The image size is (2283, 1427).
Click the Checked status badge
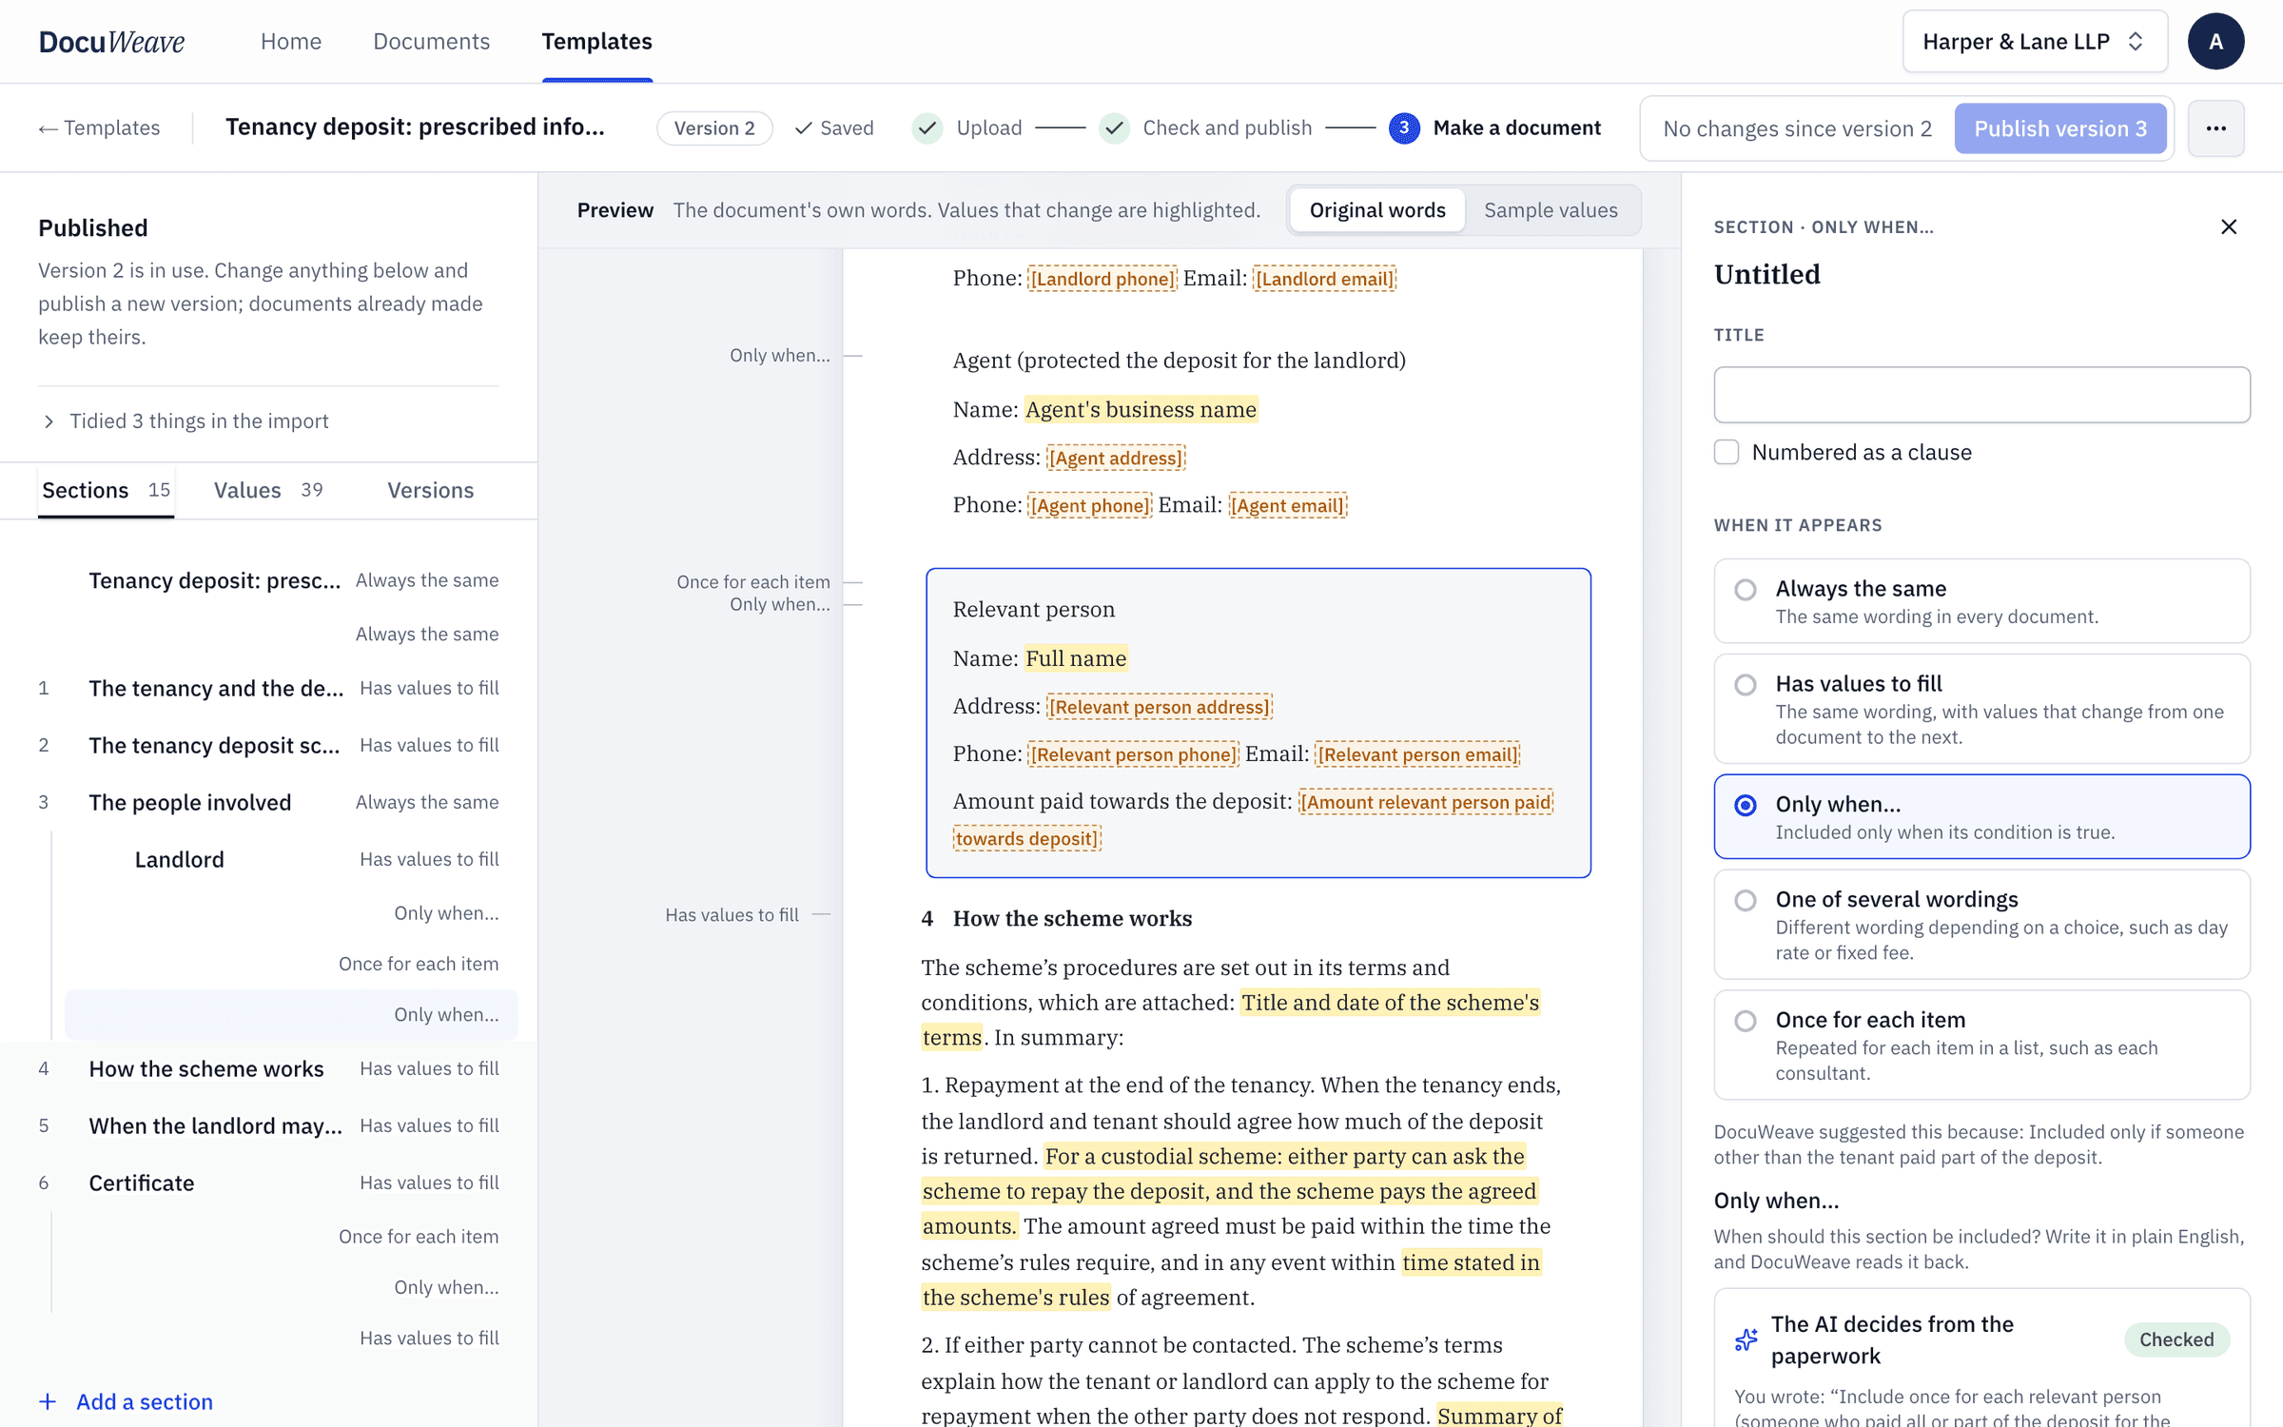click(2176, 1339)
